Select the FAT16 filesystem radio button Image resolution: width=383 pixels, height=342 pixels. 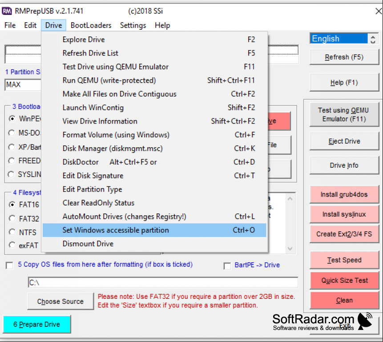tap(12, 205)
